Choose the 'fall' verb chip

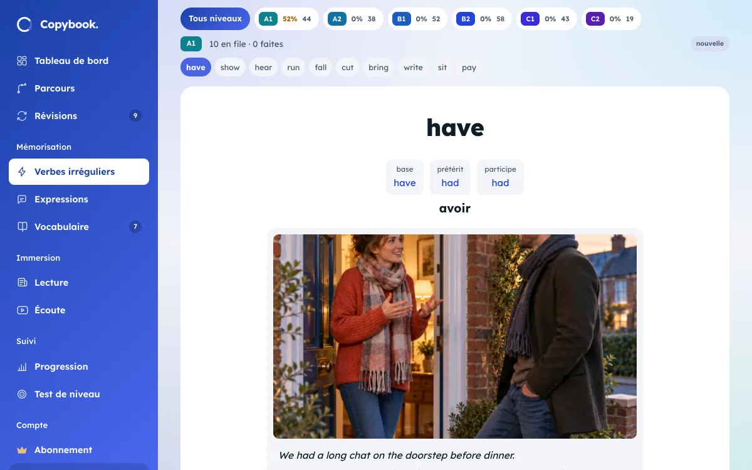point(321,68)
